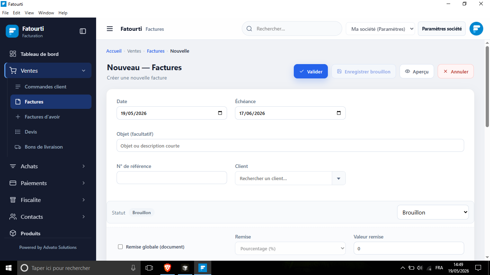Open the File menu
Screen dimensions: 490x275
pyautogui.click(x=5, y=13)
